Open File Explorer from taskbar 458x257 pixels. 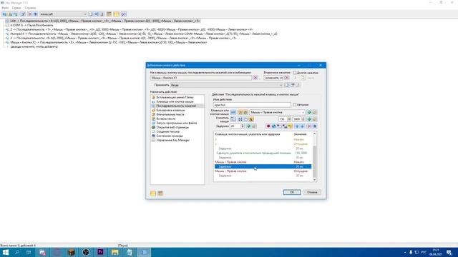[x=114, y=252]
